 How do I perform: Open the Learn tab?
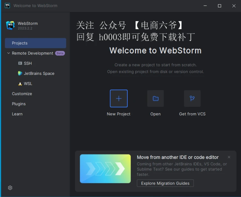pyautogui.click(x=17, y=114)
